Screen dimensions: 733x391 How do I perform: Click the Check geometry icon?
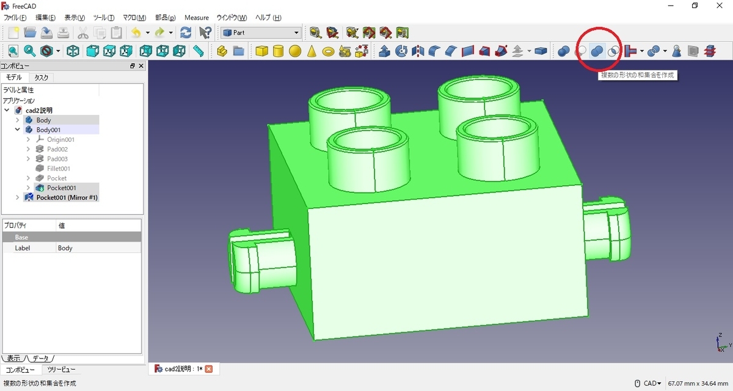[676, 51]
